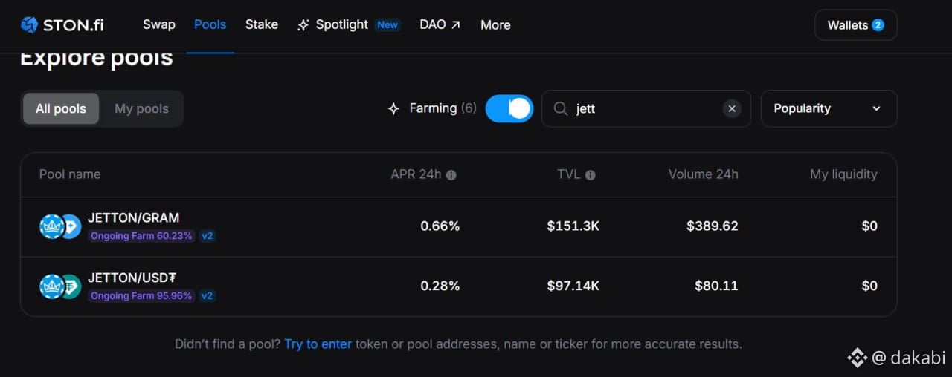Click the STON.fi logo icon

(29, 25)
